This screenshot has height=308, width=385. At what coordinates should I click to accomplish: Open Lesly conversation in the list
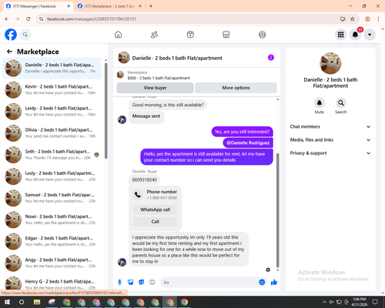click(52, 176)
